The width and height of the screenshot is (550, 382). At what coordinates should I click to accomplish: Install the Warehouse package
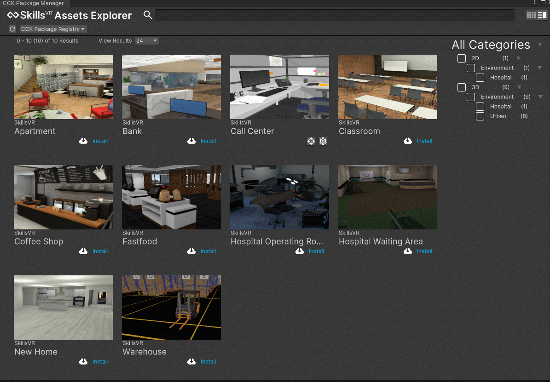(x=208, y=362)
